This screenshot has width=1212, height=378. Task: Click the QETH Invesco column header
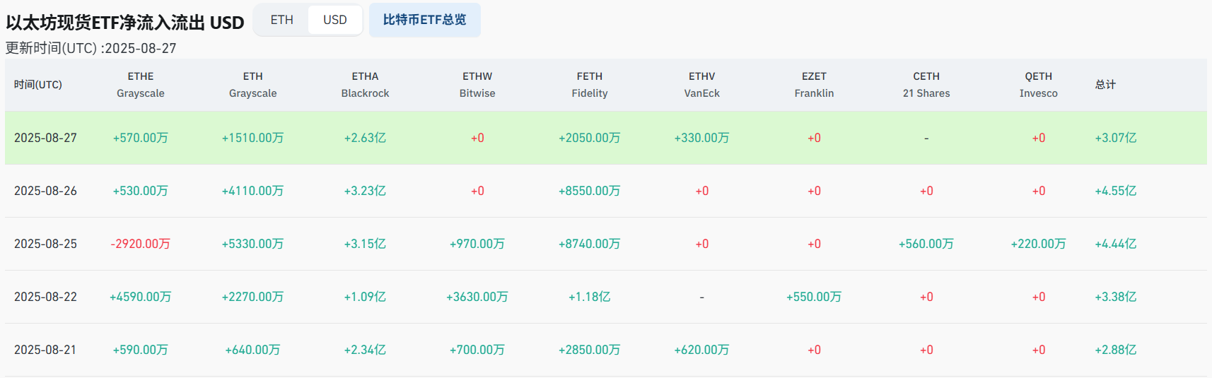(1038, 85)
